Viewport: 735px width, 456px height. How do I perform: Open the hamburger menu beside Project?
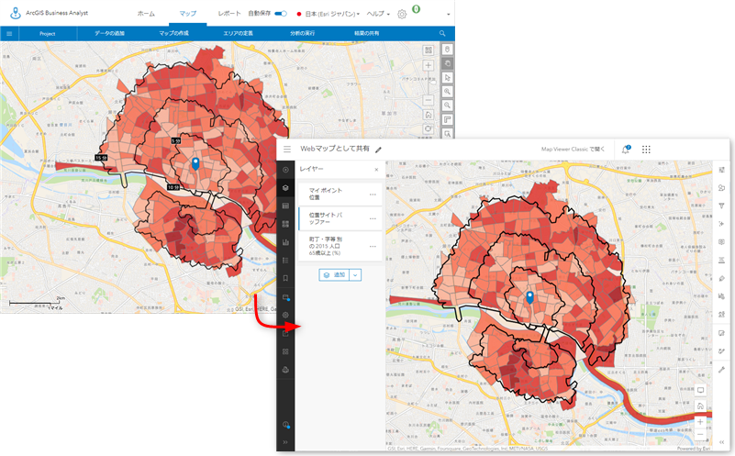(x=9, y=34)
